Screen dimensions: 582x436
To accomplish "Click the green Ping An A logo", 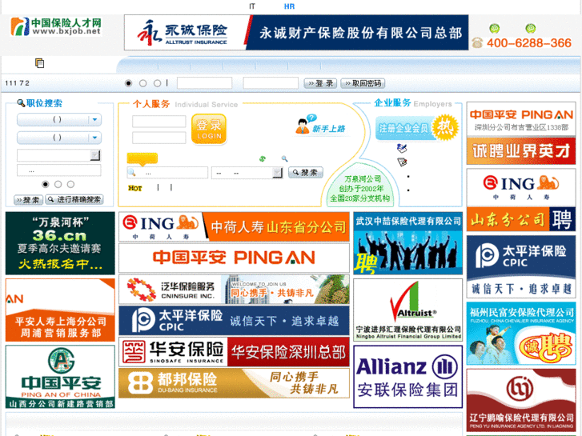I will click(61, 360).
